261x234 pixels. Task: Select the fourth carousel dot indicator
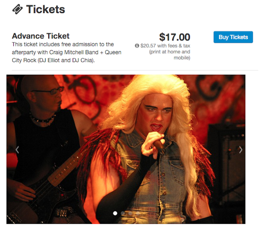138,213
